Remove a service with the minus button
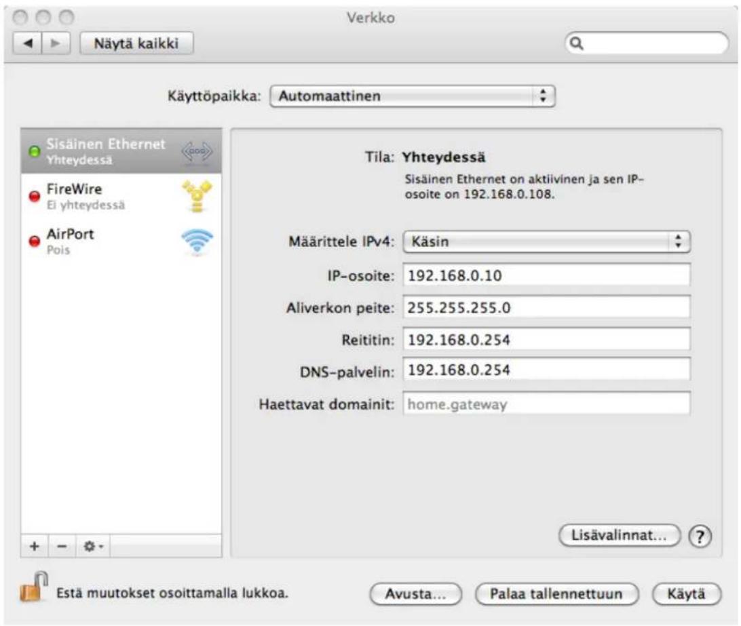The width and height of the screenshot is (741, 626). (62, 546)
